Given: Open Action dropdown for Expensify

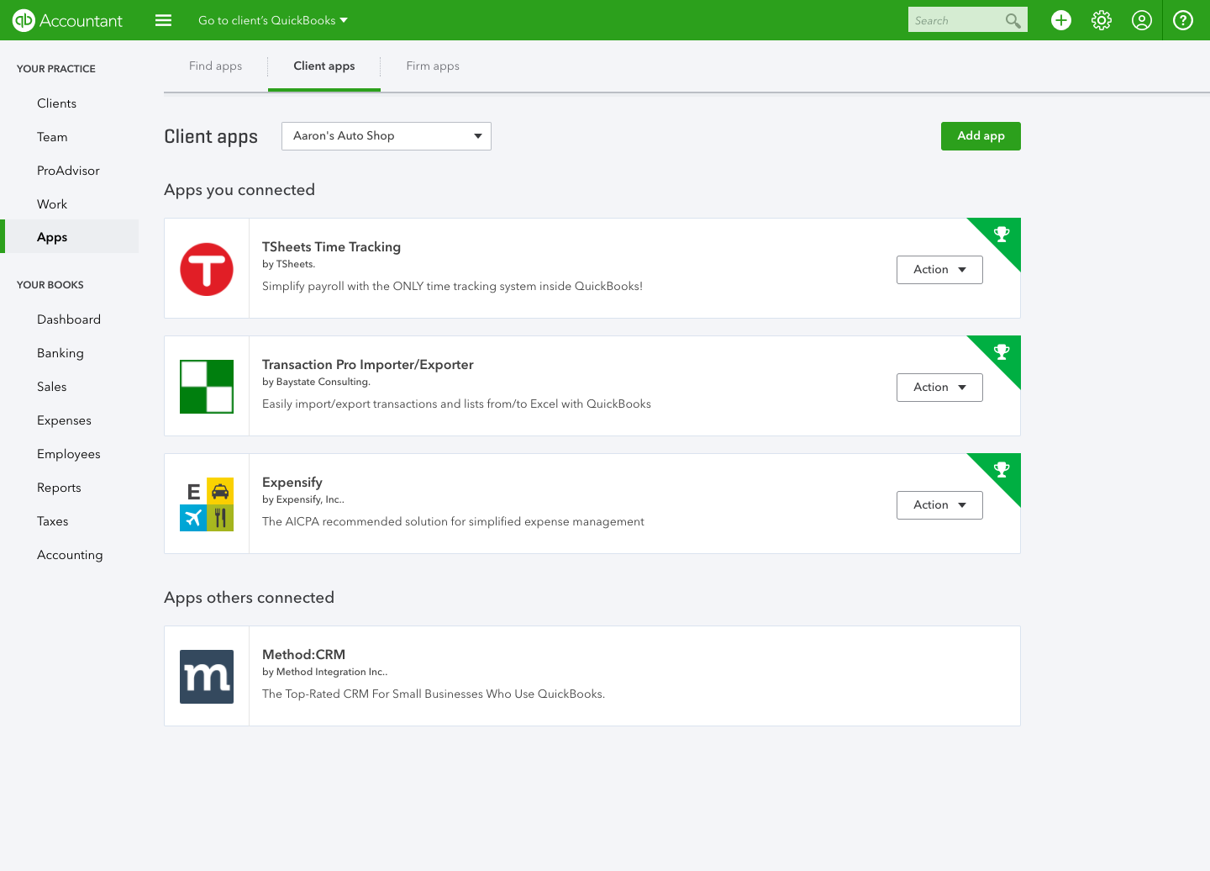Looking at the screenshot, I should pyautogui.click(x=939, y=505).
